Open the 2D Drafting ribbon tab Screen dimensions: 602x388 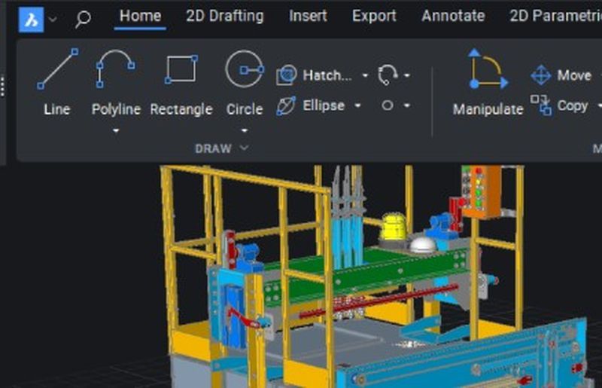pyautogui.click(x=224, y=16)
